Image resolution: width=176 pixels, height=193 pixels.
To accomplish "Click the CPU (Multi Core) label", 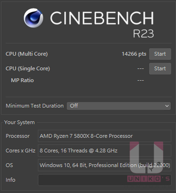I will (26, 54).
